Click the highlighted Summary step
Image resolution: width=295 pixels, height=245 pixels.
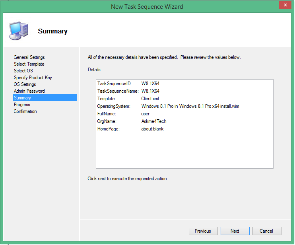(x=22, y=98)
